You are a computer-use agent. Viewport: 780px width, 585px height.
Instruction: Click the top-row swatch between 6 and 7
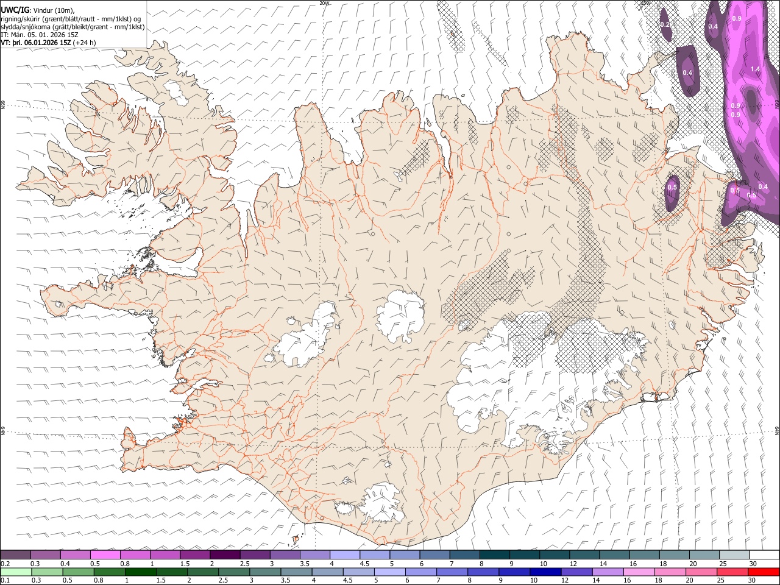pyautogui.click(x=434, y=555)
